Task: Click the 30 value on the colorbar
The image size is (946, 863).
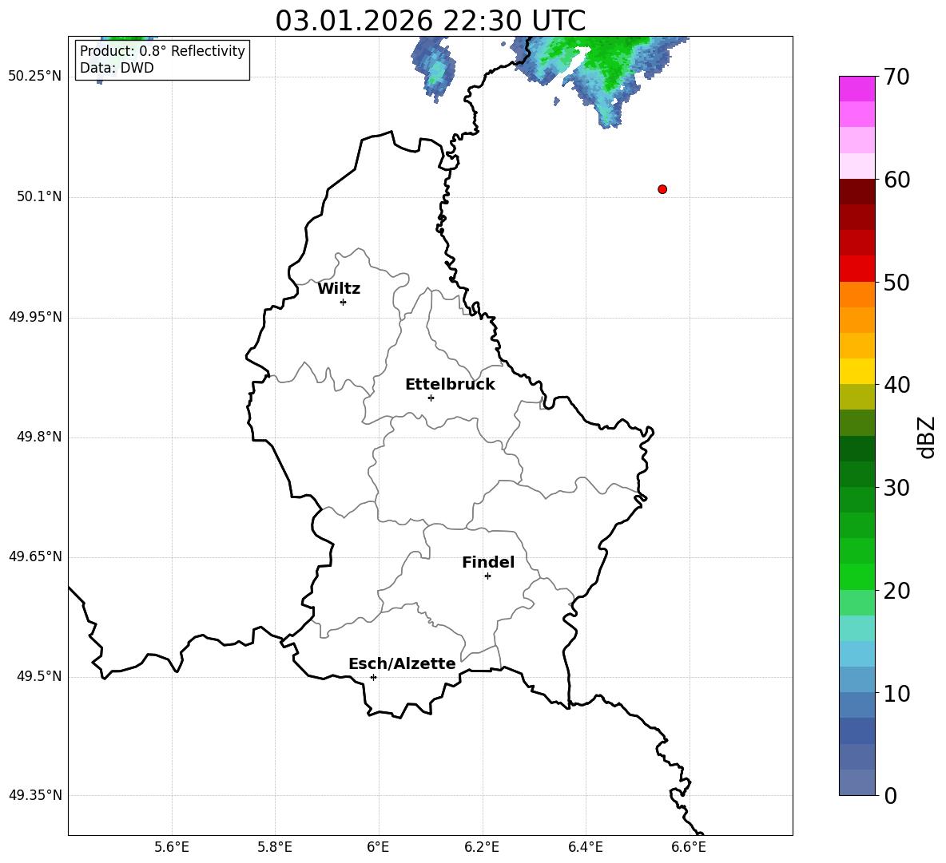Action: point(896,488)
